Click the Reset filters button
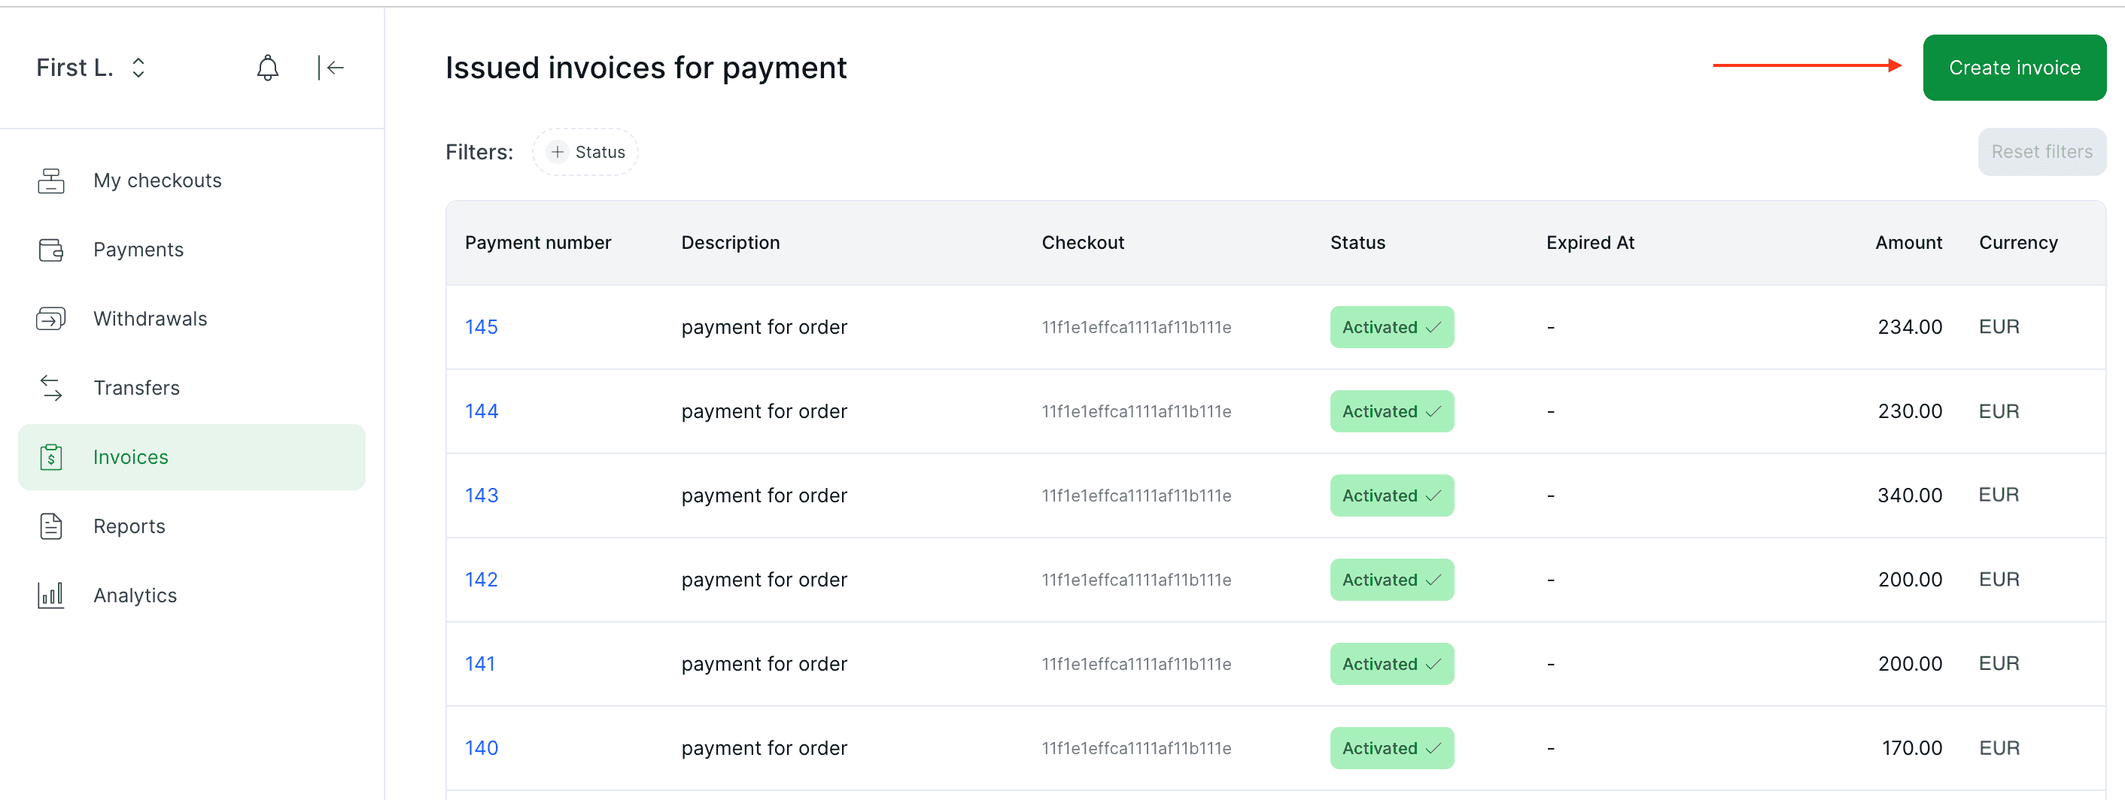The image size is (2125, 800). click(2041, 152)
